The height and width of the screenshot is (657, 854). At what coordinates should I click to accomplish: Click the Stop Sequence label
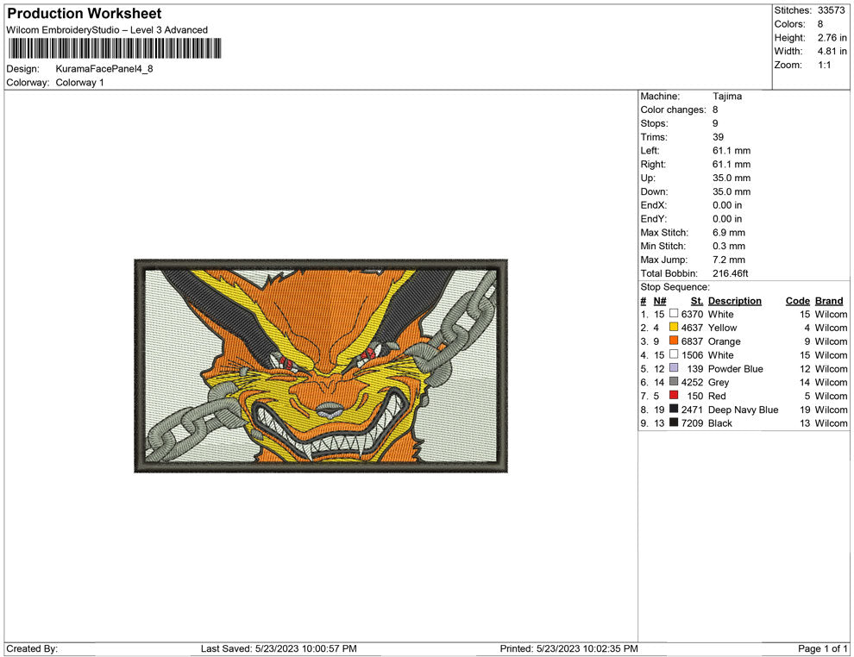coord(675,287)
